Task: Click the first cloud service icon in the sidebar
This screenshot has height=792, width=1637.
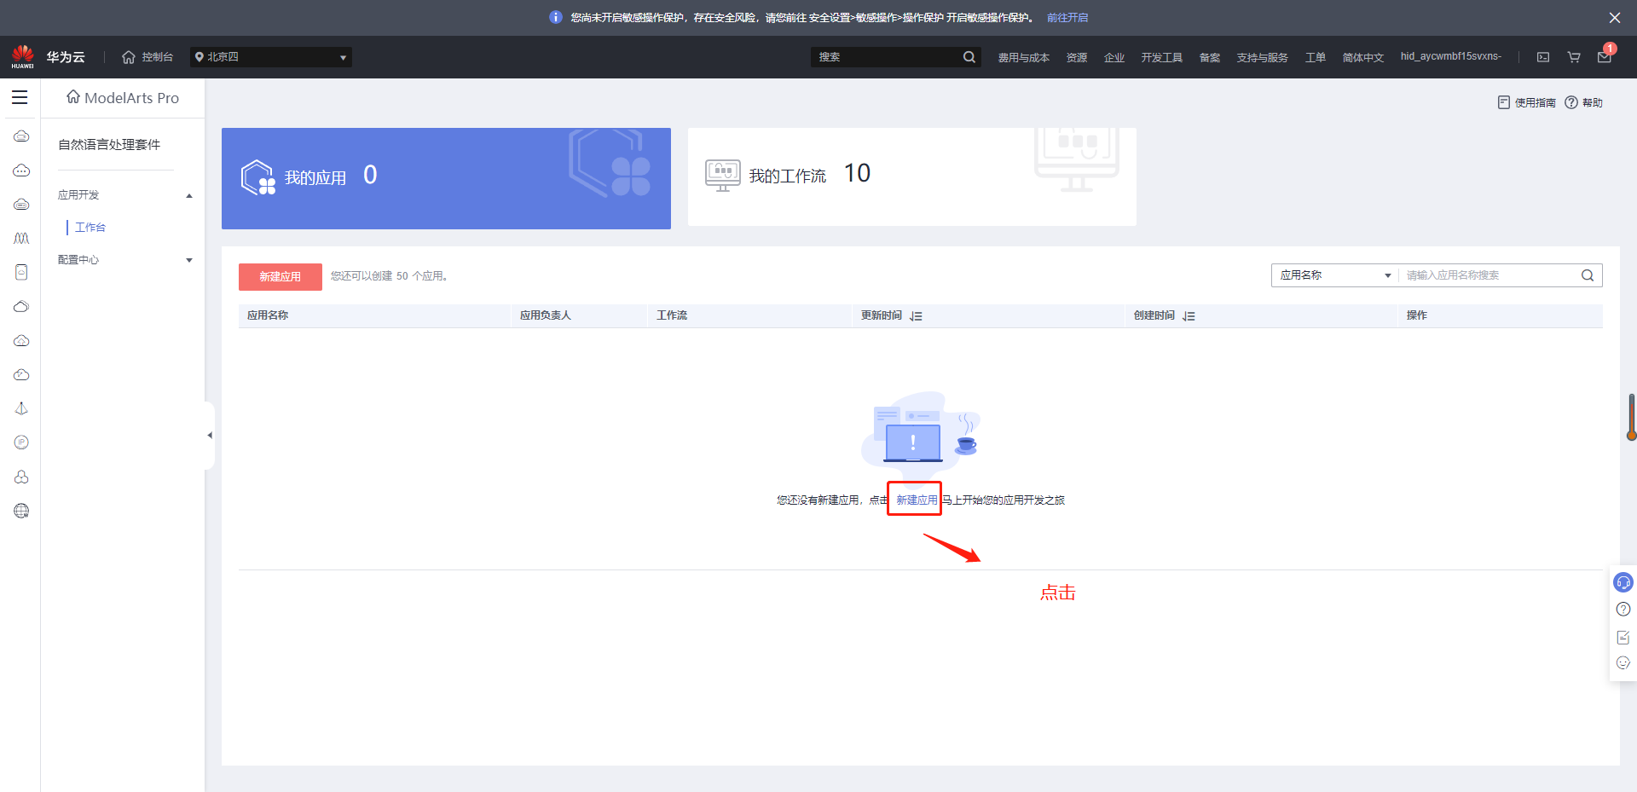Action: point(21,136)
